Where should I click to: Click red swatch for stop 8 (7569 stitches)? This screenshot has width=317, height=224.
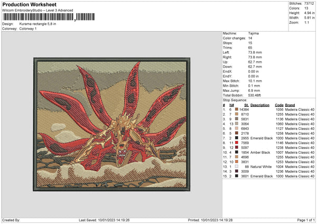[237, 143]
